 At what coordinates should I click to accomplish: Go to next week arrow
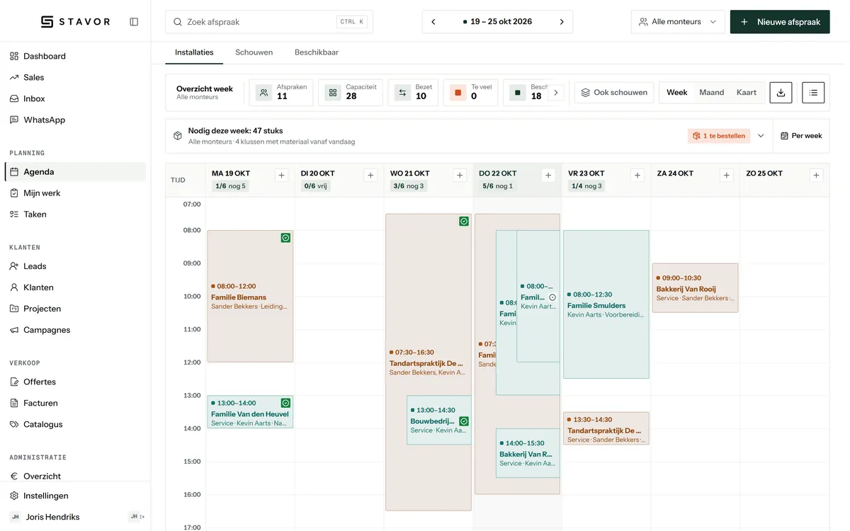[562, 22]
